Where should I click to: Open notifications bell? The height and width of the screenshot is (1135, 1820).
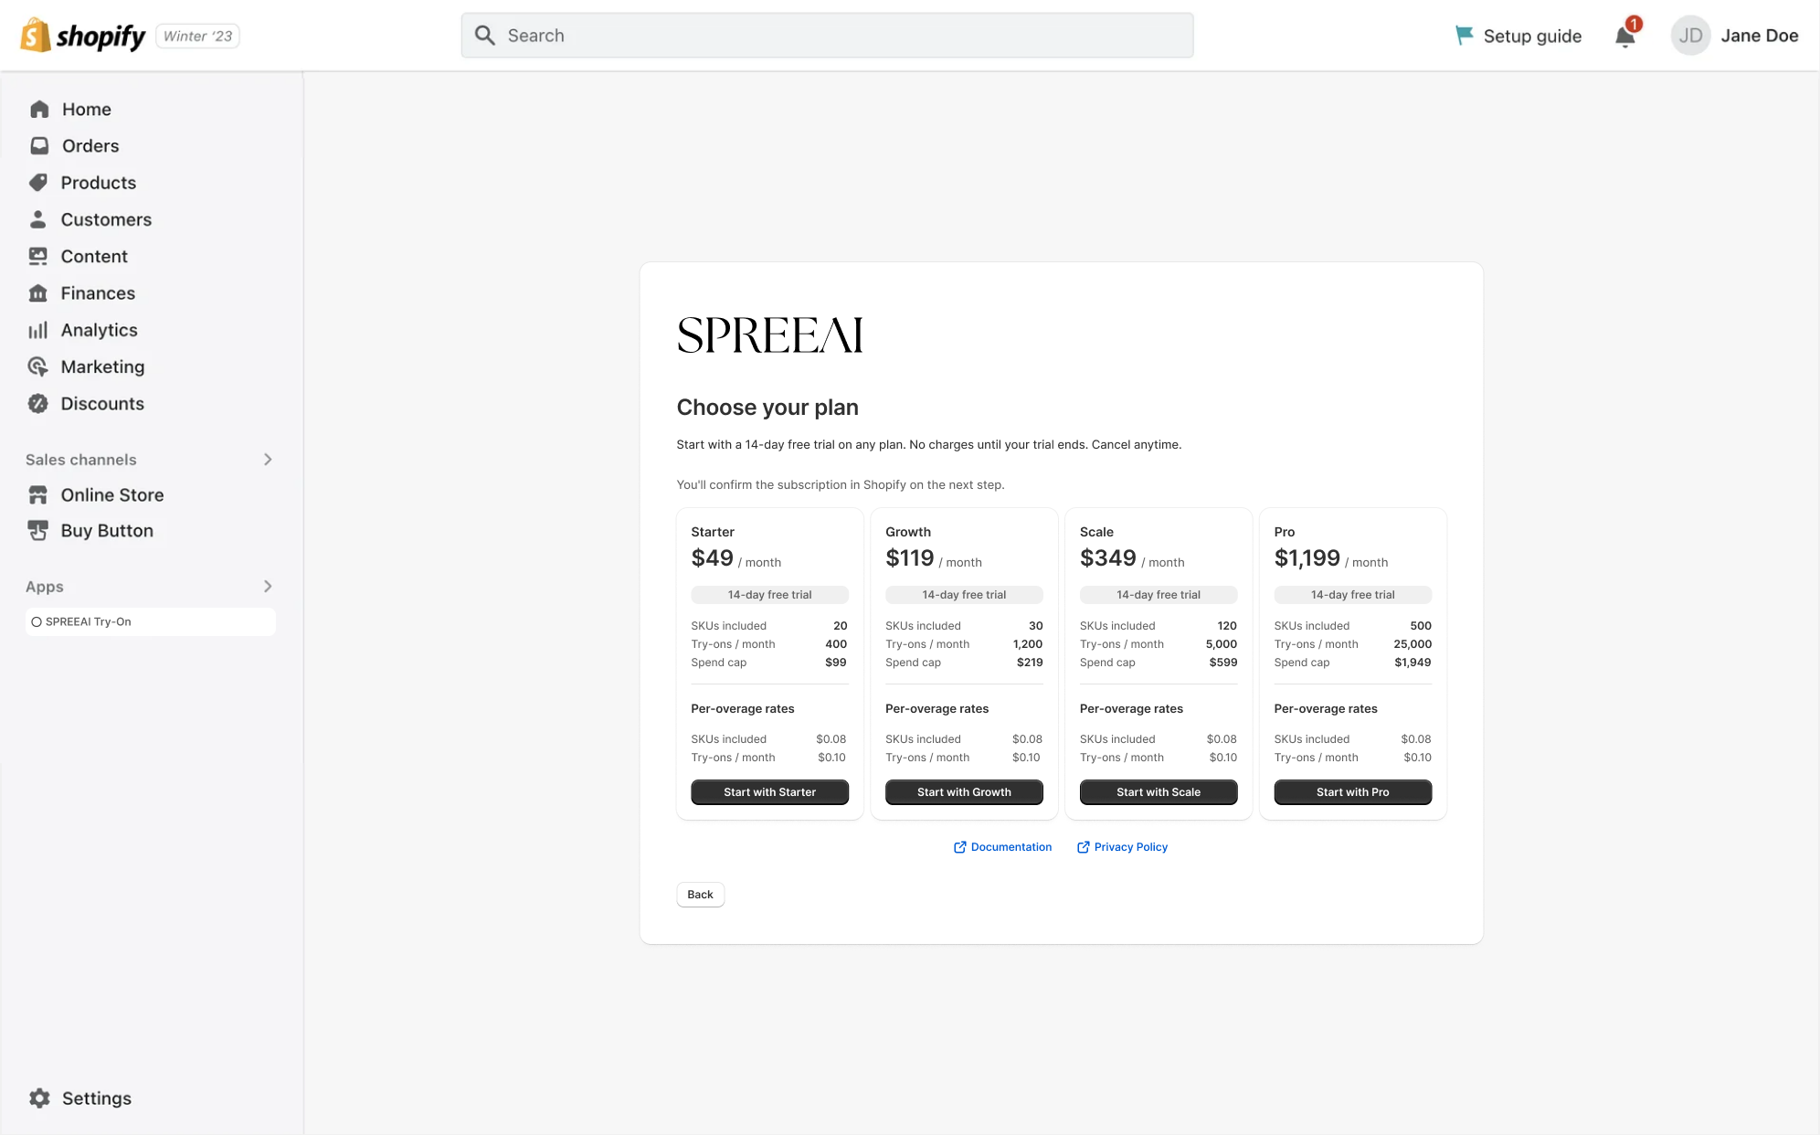1625,36
